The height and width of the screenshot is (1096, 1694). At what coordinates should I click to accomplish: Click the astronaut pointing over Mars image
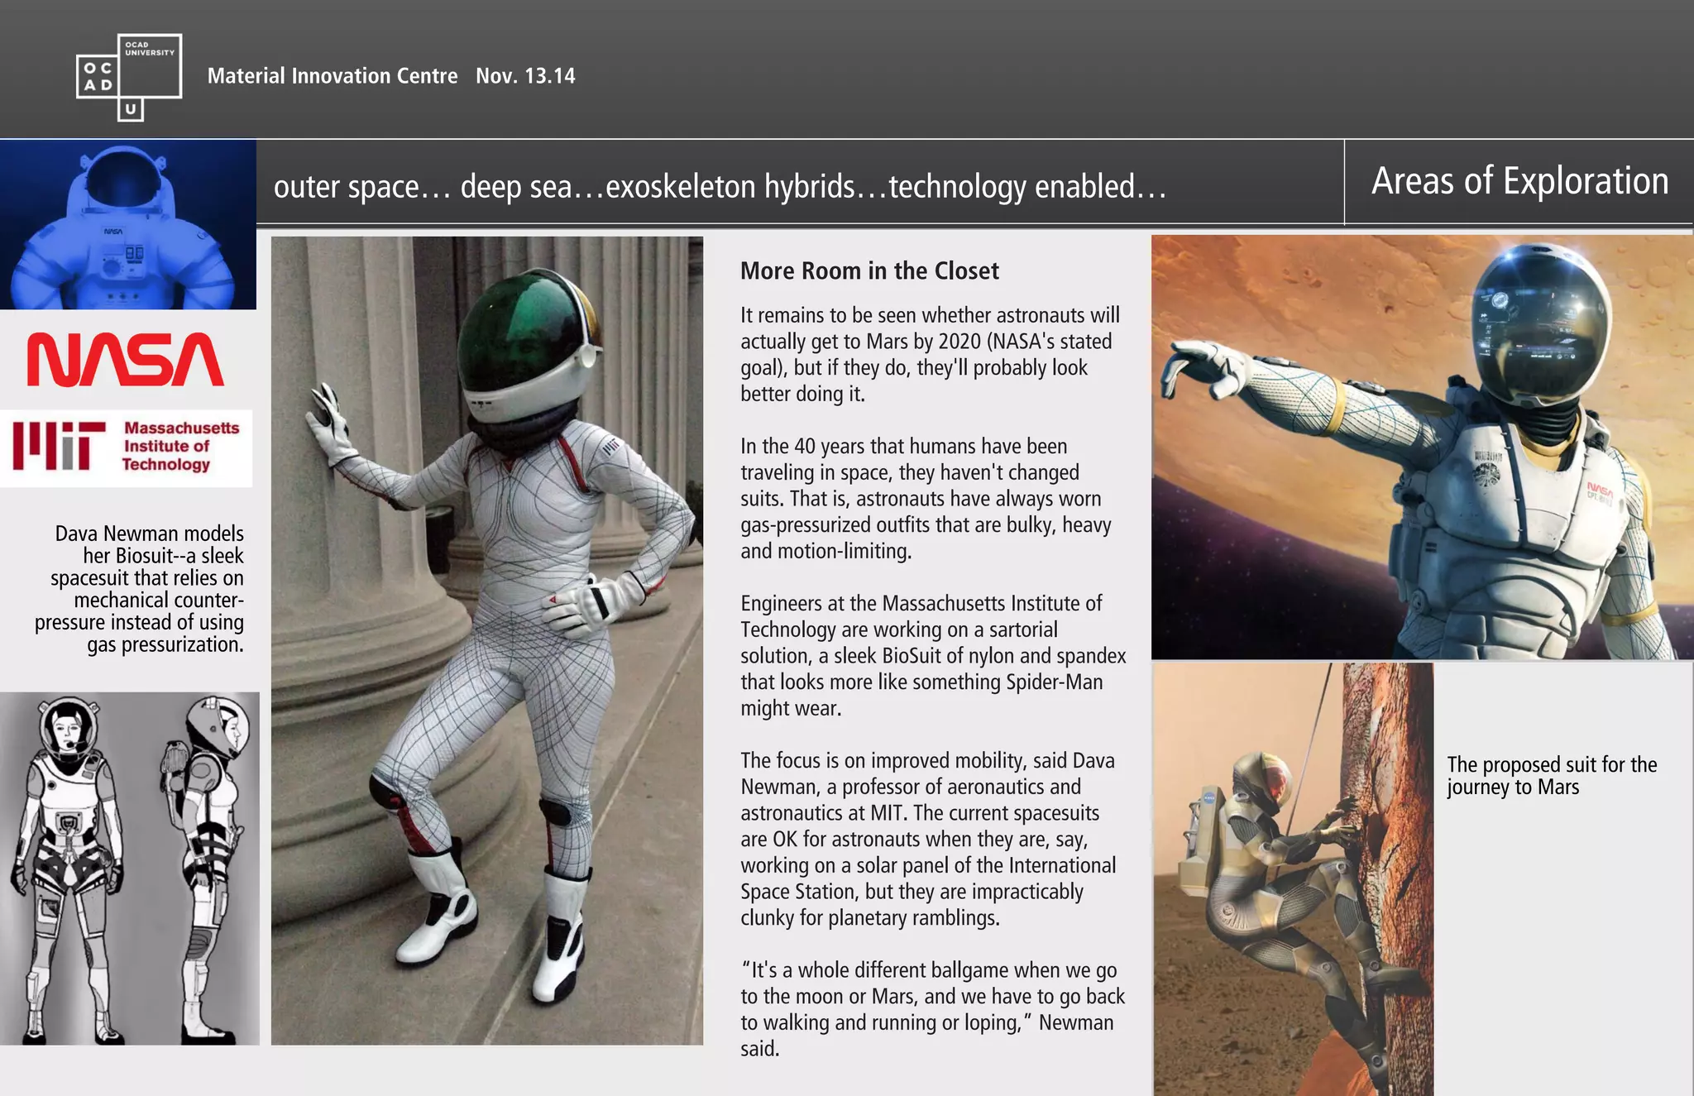tap(1421, 447)
